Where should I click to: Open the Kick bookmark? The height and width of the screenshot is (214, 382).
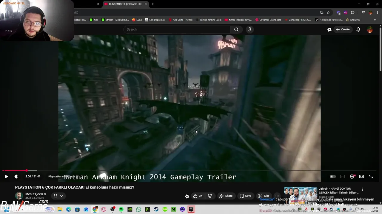point(94,20)
